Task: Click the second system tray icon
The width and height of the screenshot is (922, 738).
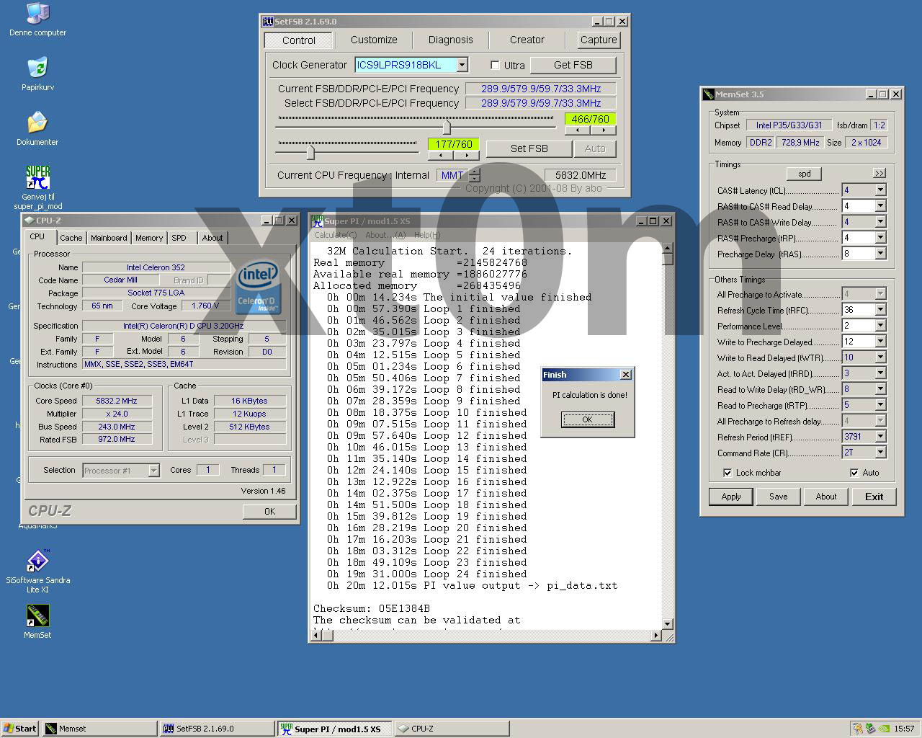Action: coord(870,729)
